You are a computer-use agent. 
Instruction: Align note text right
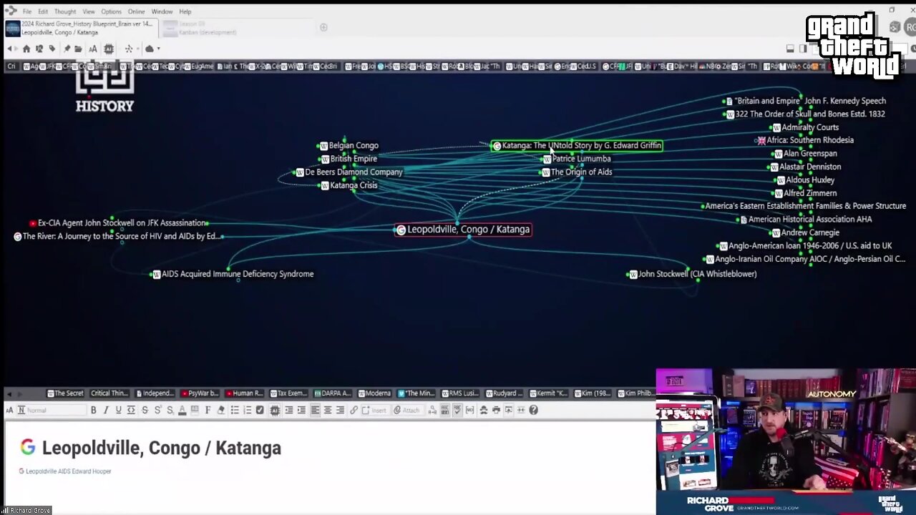[340, 410]
